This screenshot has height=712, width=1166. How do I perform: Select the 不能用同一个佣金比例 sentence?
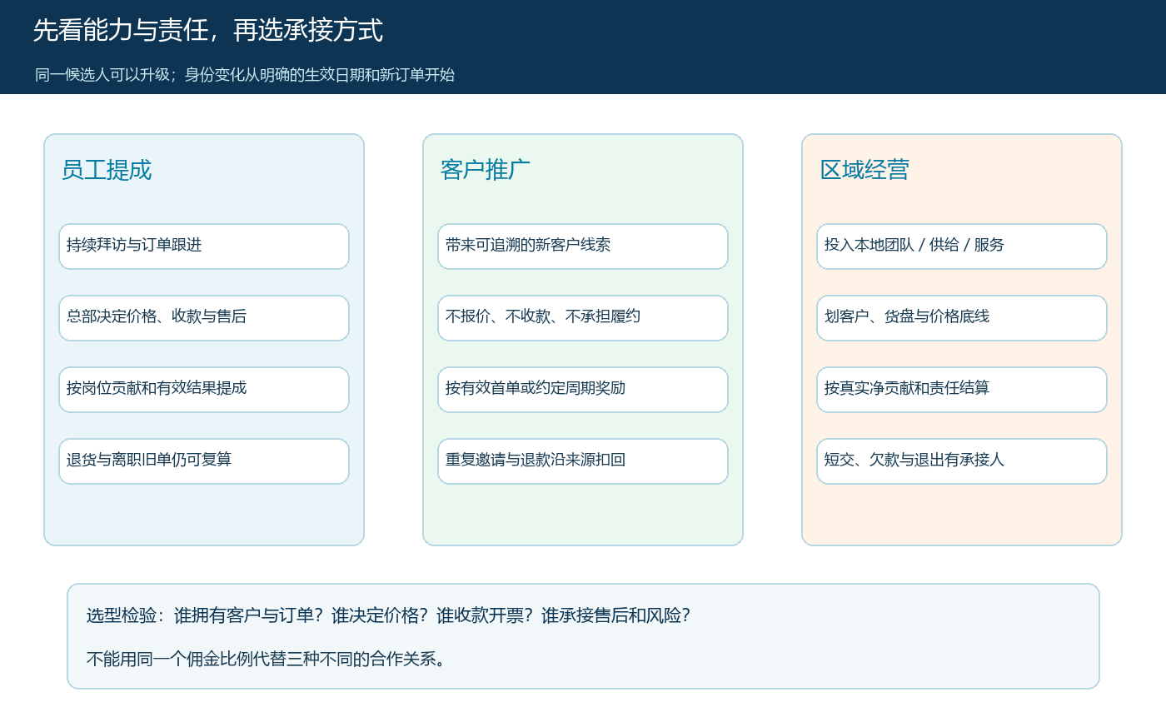click(x=267, y=660)
